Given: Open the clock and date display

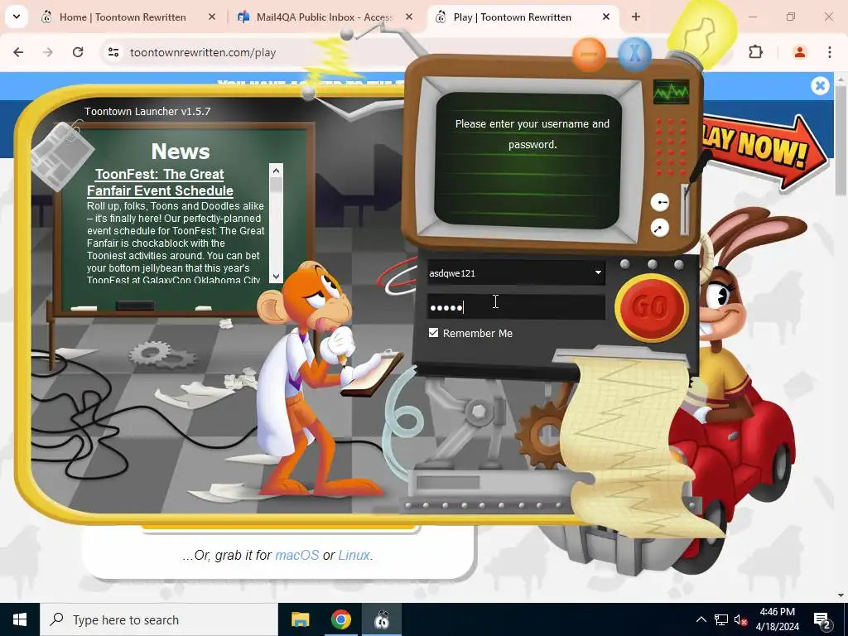Looking at the screenshot, I should [777, 619].
